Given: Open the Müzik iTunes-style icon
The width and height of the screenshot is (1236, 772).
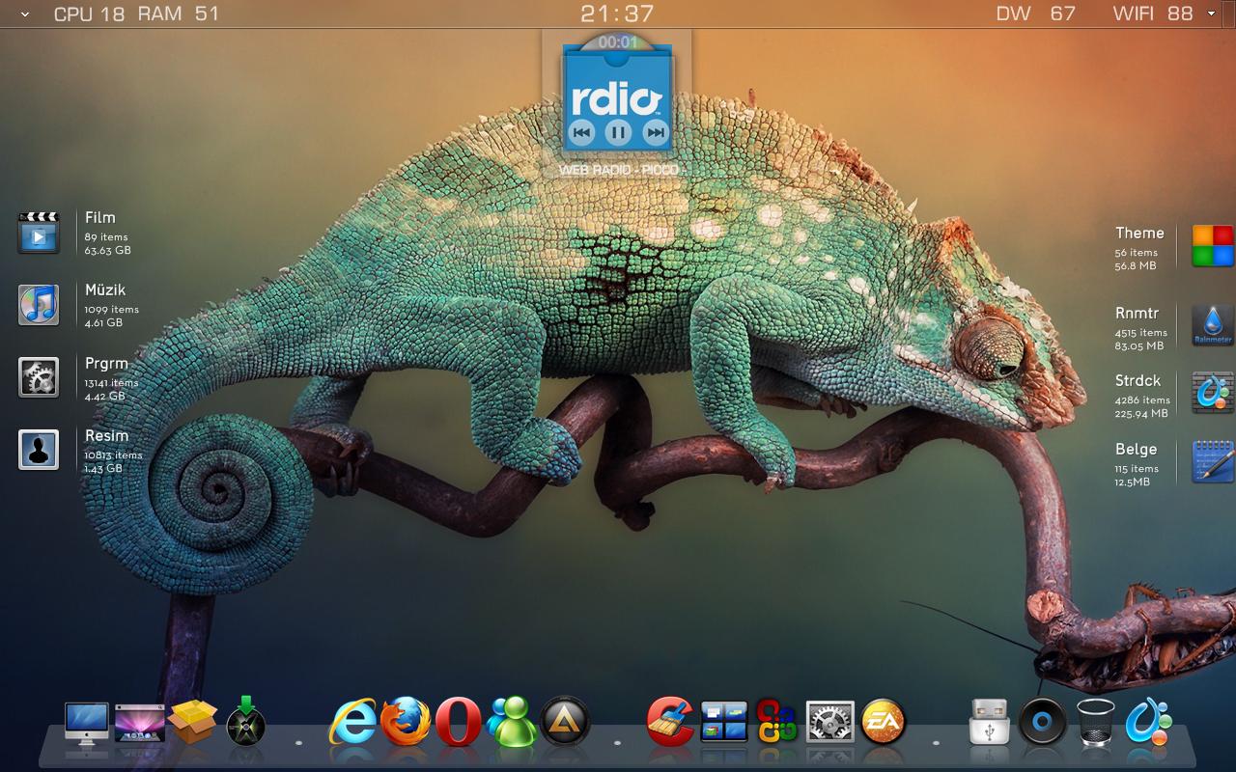Looking at the screenshot, I should (x=39, y=305).
